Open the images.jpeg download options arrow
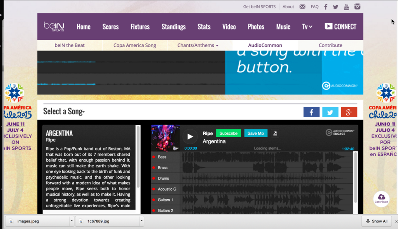398x229 pixels. point(72,221)
